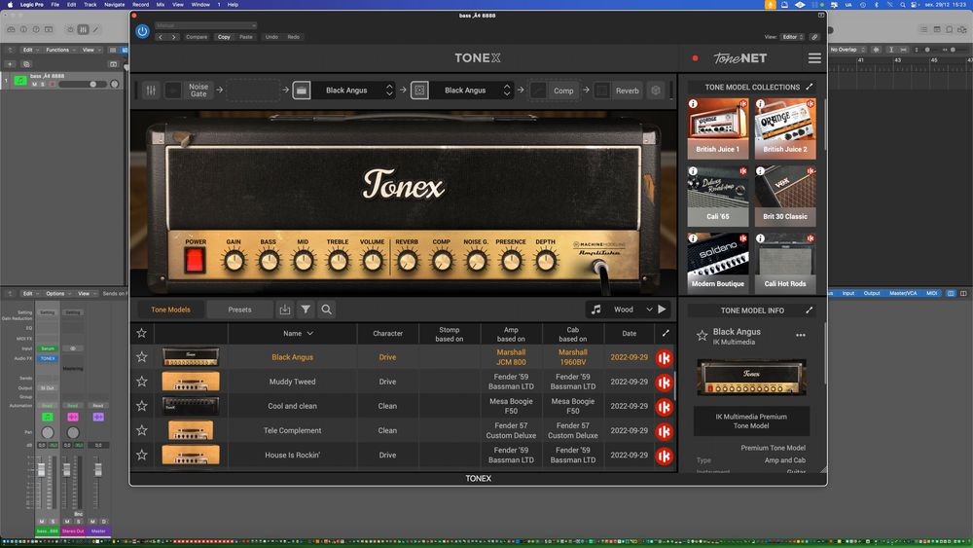Viewport: 973px width, 548px height.
Task: Click the Noise Gate block
Action: [198, 91]
